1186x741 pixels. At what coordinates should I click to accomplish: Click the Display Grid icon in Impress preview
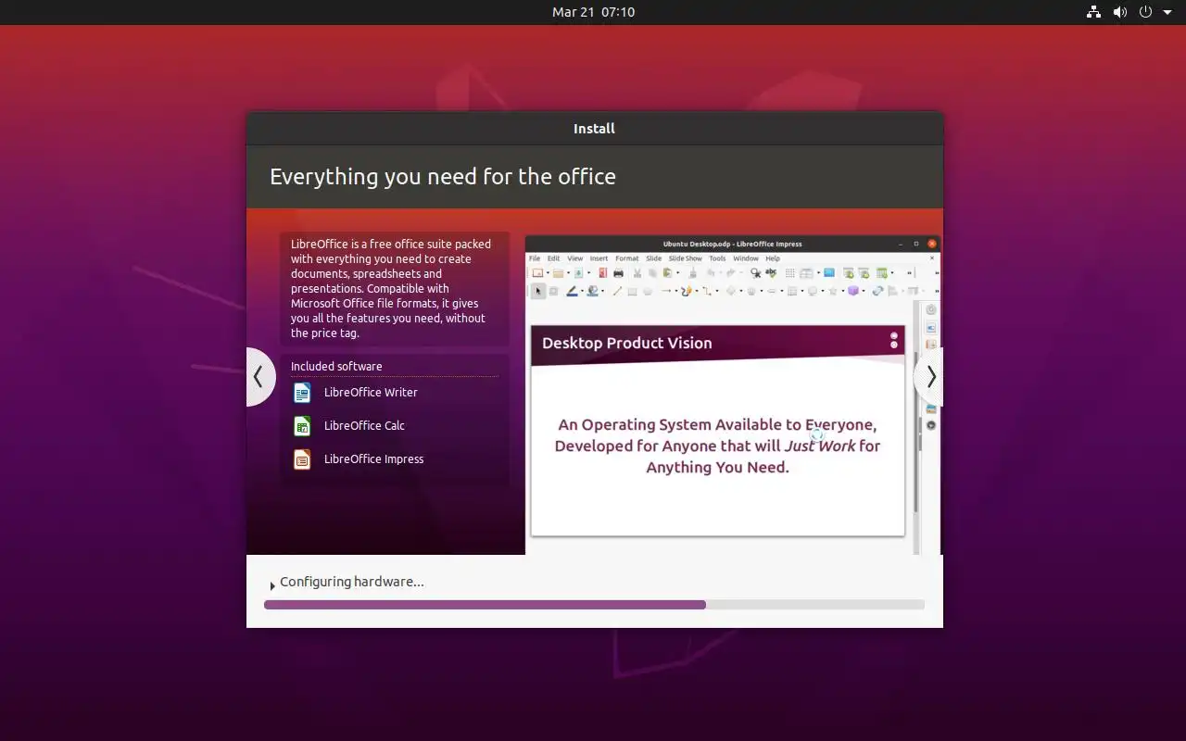[790, 273]
